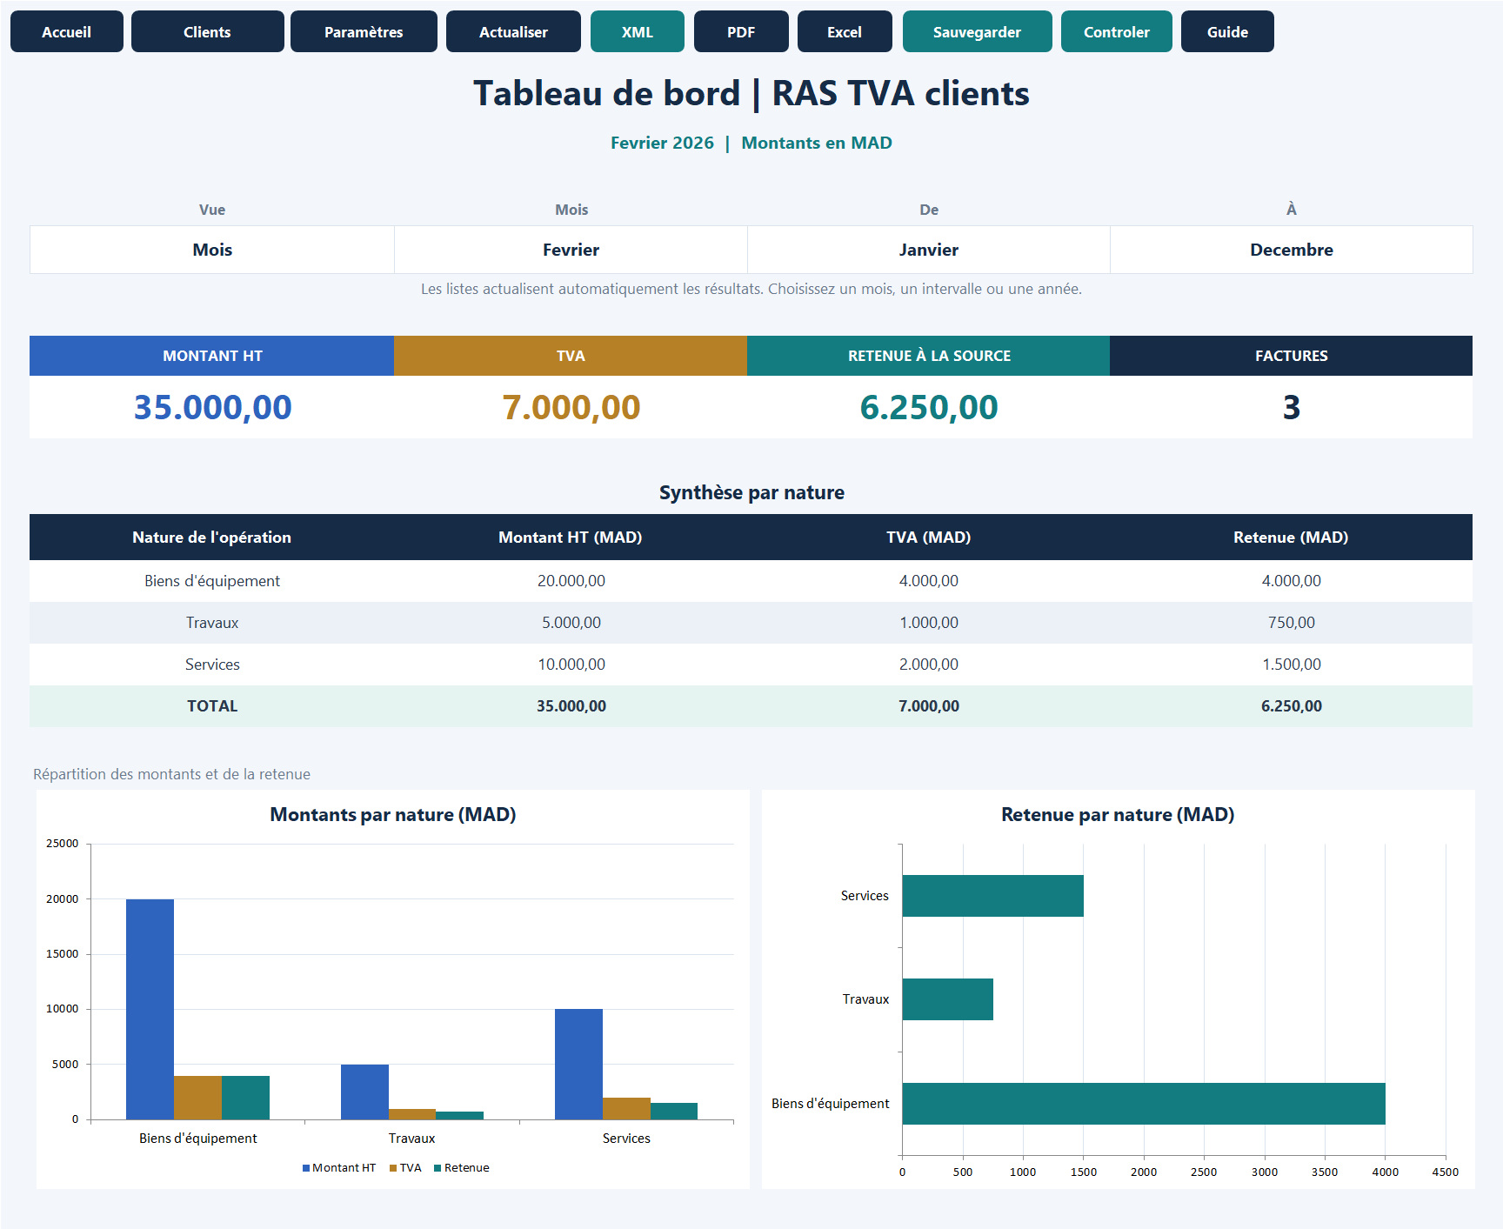Select the Services blue Montant HT bar
This screenshot has width=1503, height=1229.
pos(578,1064)
